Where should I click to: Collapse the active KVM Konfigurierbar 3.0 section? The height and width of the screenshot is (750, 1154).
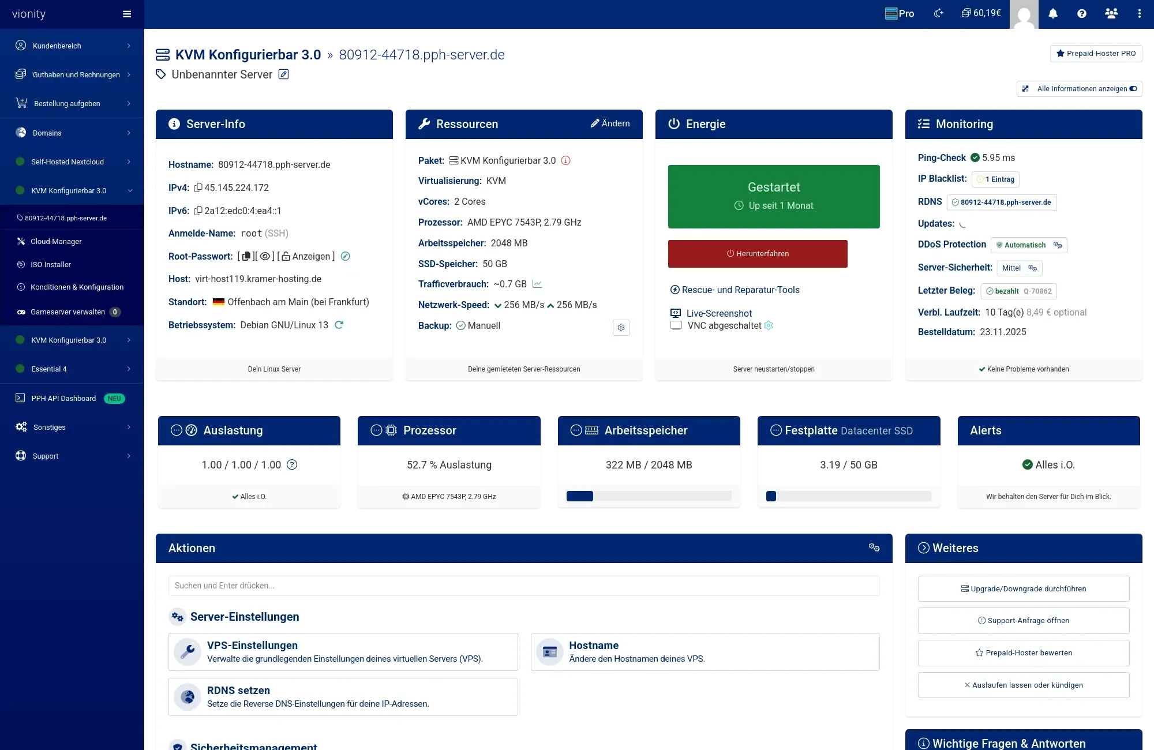click(72, 190)
